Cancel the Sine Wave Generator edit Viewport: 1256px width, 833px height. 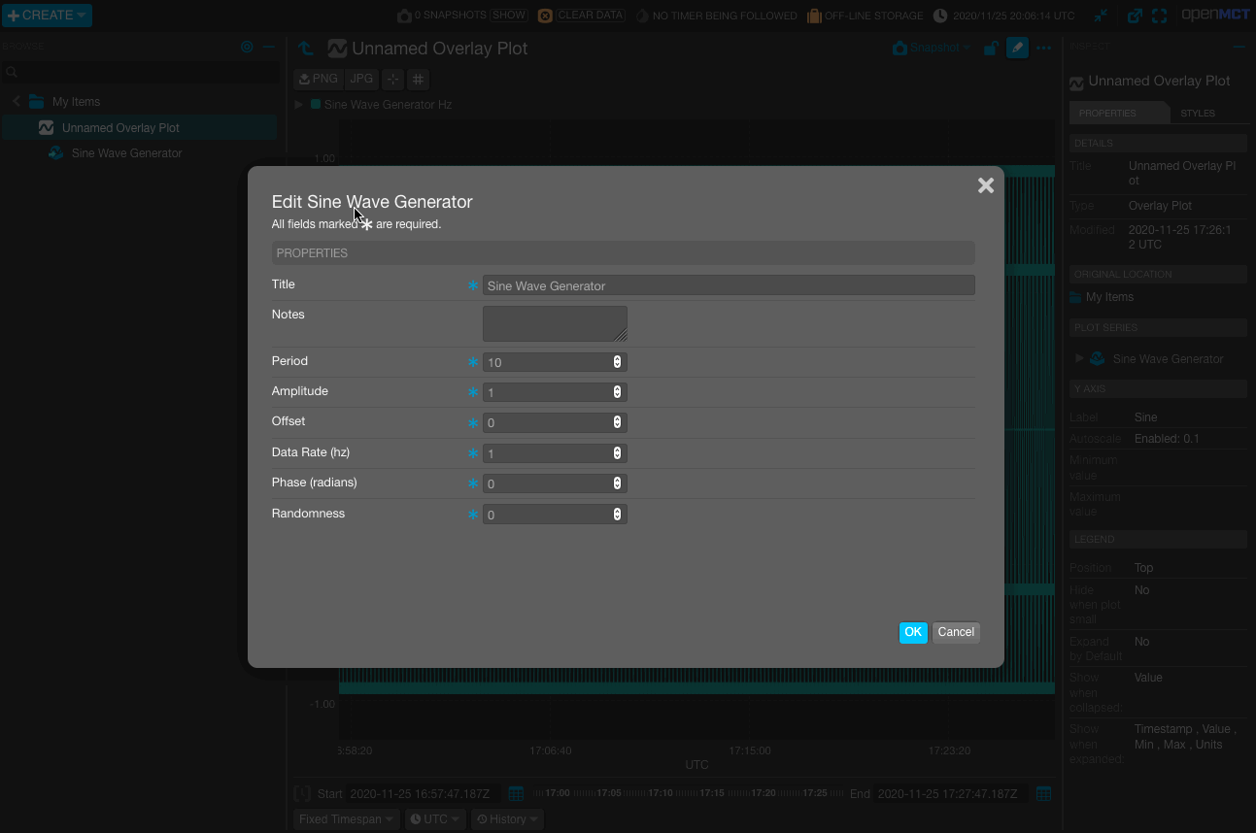point(956,632)
